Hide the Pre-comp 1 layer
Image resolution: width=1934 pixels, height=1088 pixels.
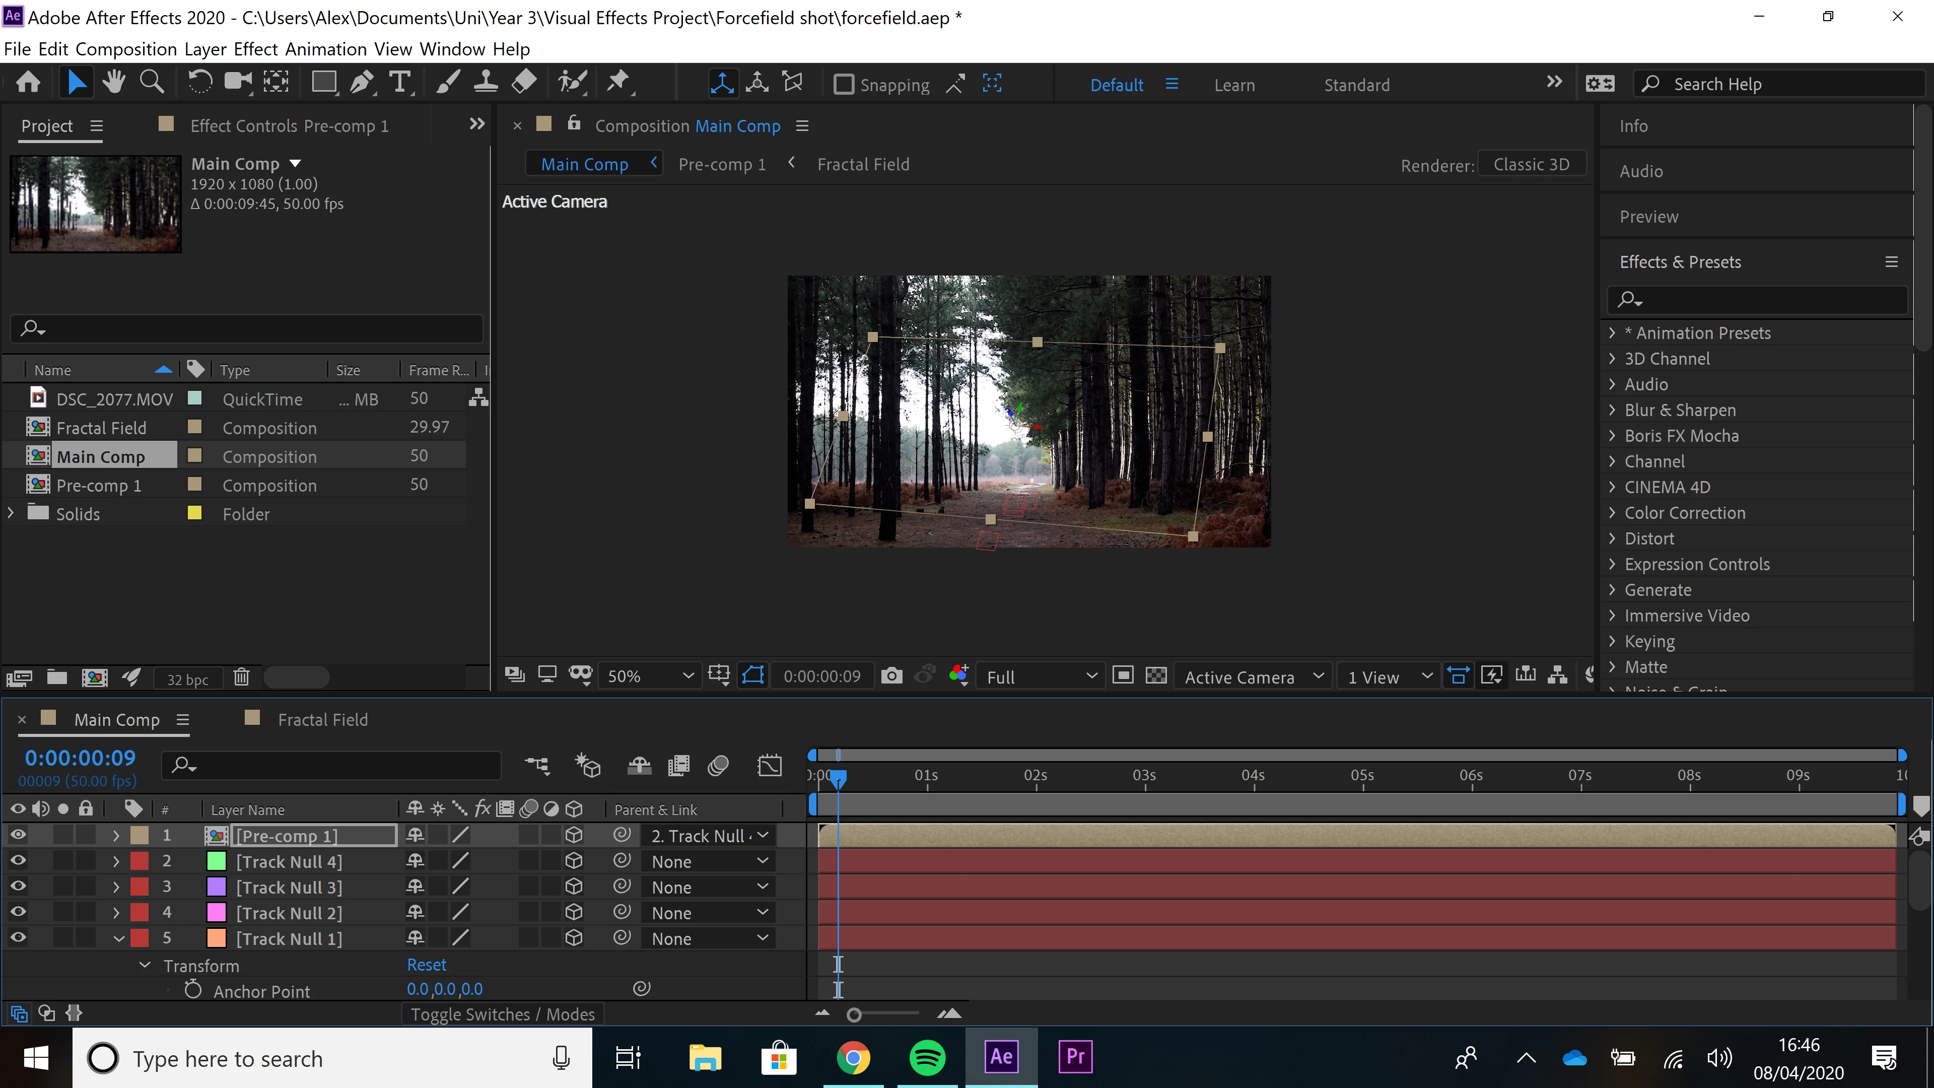[18, 835]
